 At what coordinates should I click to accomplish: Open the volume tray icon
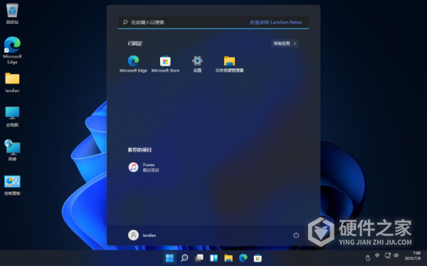click(x=396, y=255)
